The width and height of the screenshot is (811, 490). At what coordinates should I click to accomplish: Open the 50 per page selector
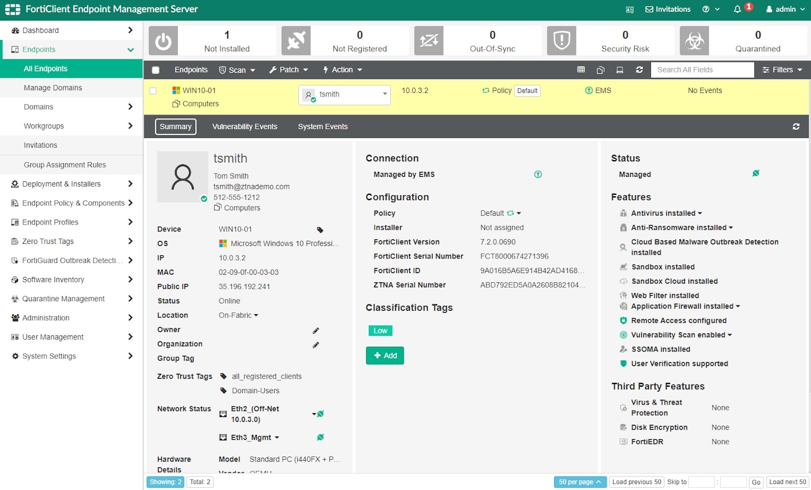(x=580, y=482)
